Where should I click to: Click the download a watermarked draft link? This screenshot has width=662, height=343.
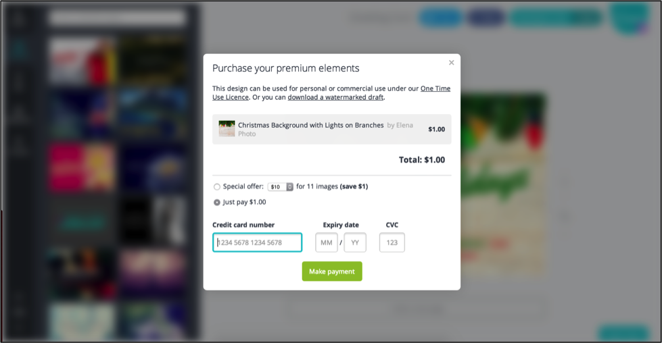point(335,97)
